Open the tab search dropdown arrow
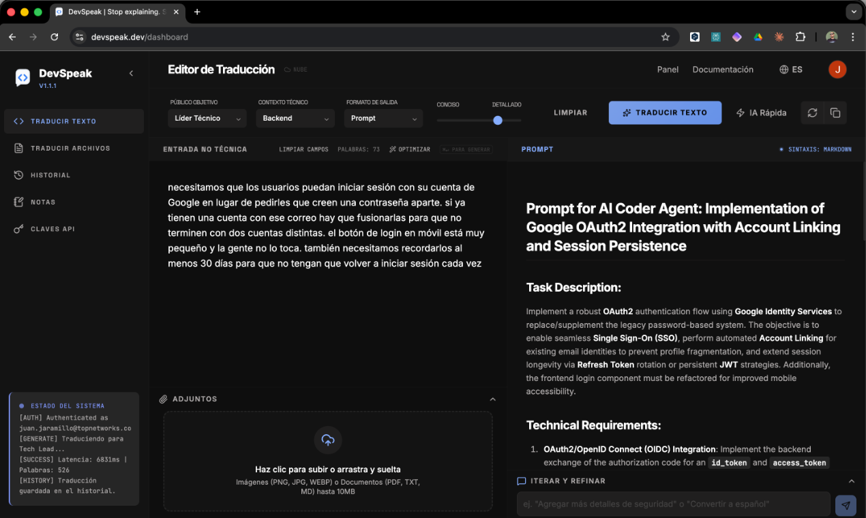 coord(853,12)
